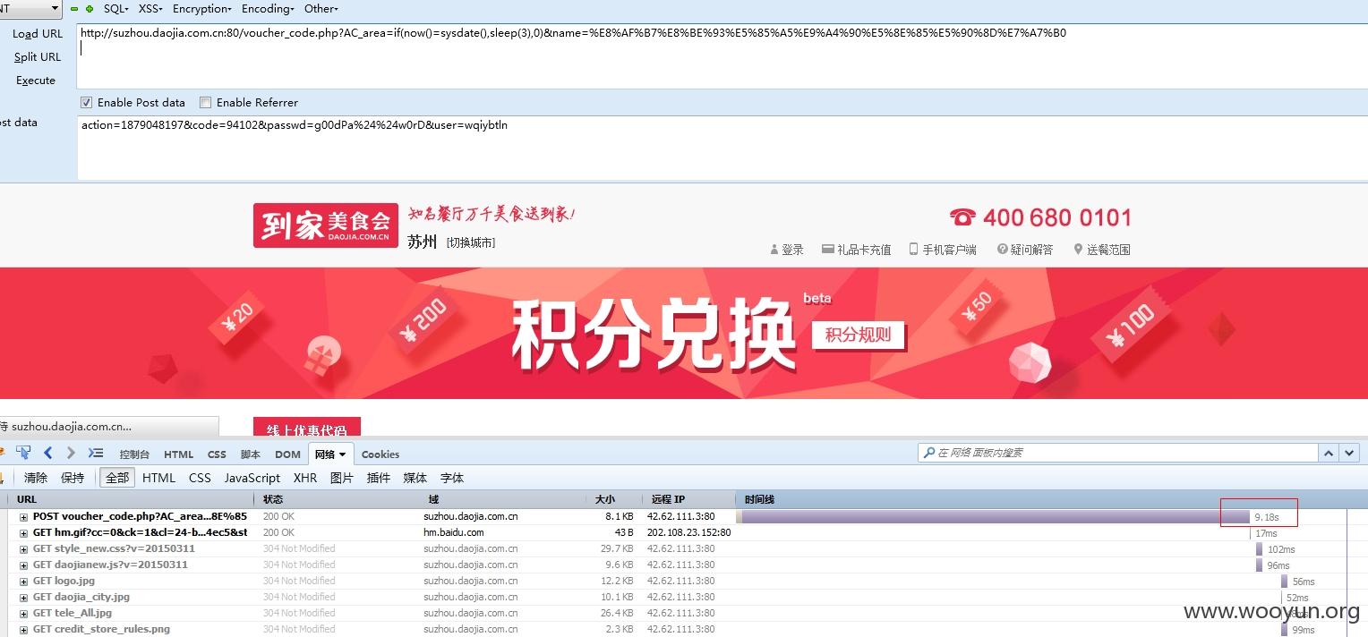This screenshot has width=1368, height=637.
Task: Click Load URL
Action: [38, 34]
